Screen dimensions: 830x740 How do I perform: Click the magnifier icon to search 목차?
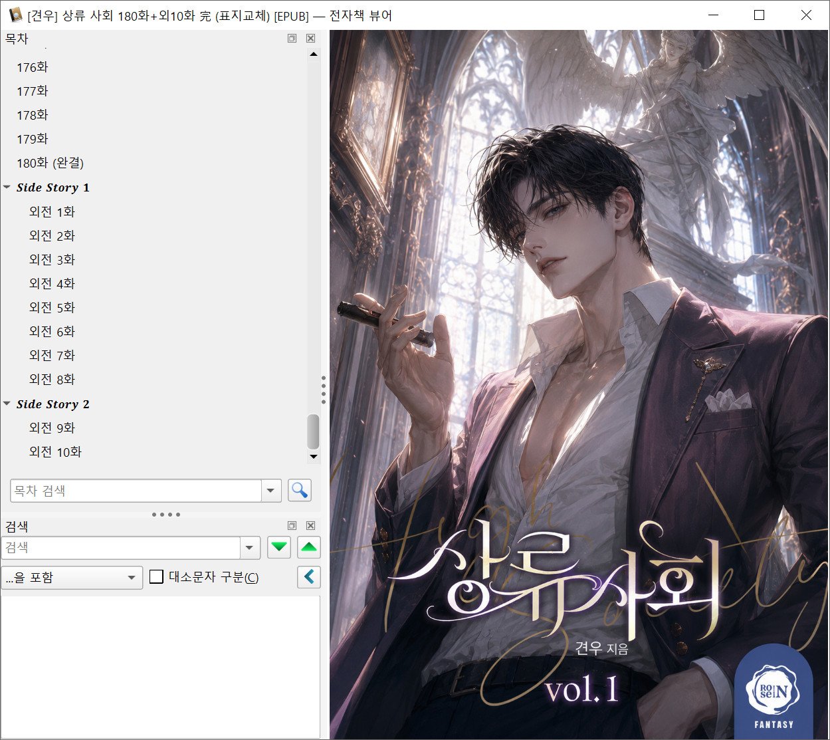click(300, 491)
